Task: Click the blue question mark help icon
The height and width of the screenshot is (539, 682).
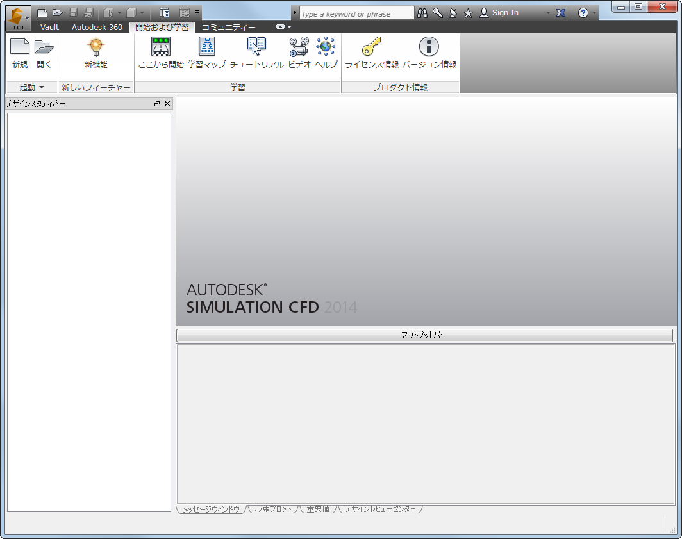Action: tap(583, 13)
